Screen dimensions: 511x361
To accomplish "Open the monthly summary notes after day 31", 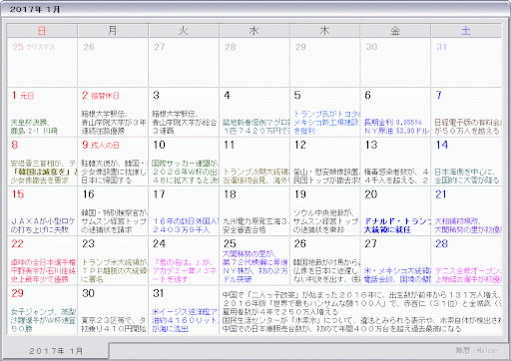I will click(361, 311).
